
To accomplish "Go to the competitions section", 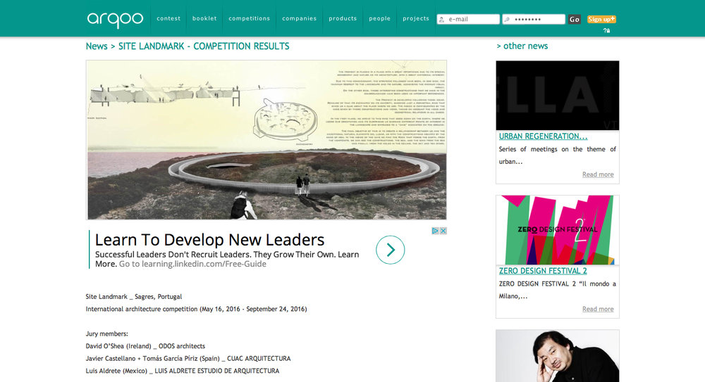I will click(249, 19).
